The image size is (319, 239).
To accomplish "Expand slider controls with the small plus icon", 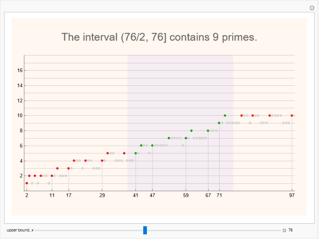I will [284, 230].
